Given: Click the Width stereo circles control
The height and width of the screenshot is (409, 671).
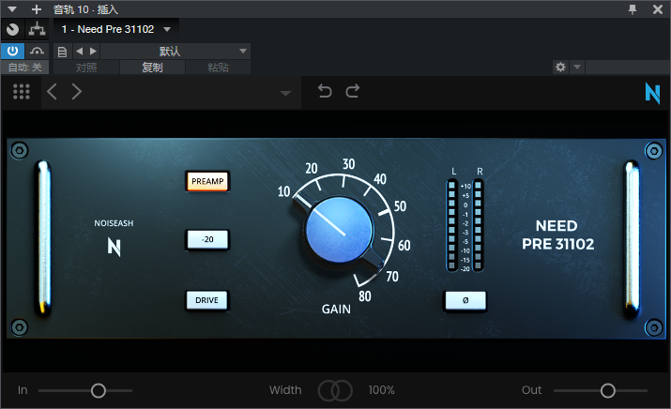Looking at the screenshot, I should tap(335, 390).
